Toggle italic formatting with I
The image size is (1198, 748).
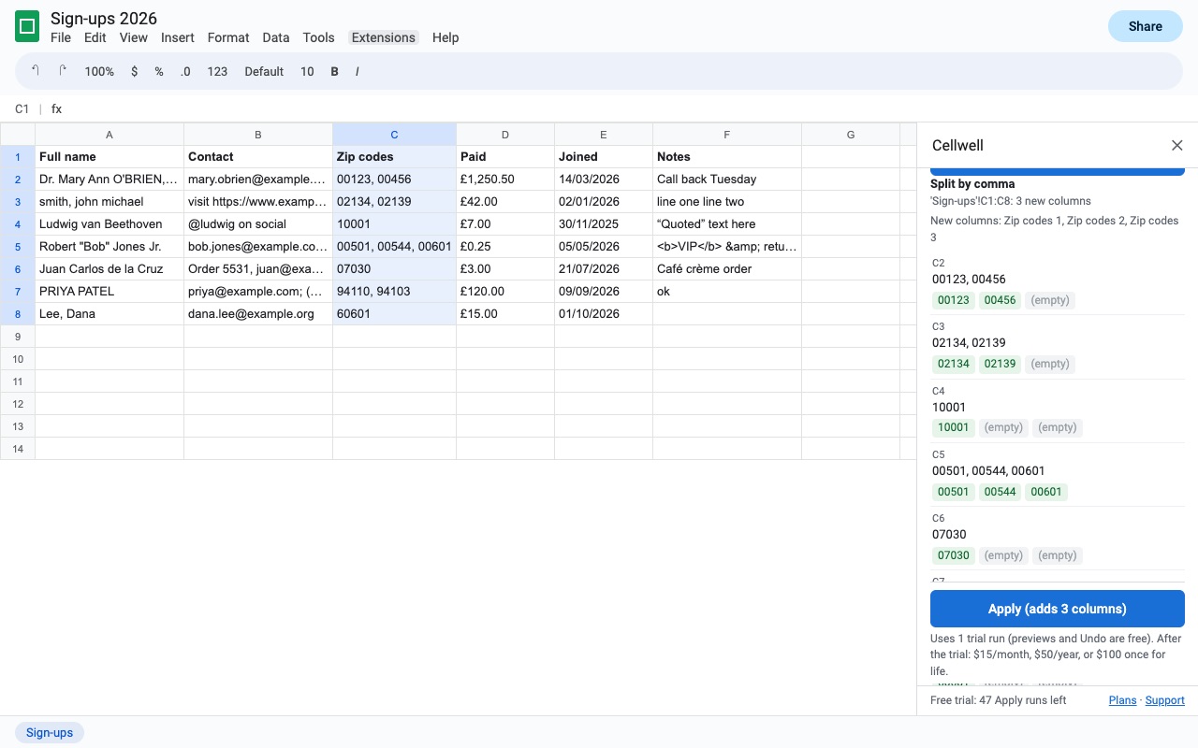click(357, 71)
